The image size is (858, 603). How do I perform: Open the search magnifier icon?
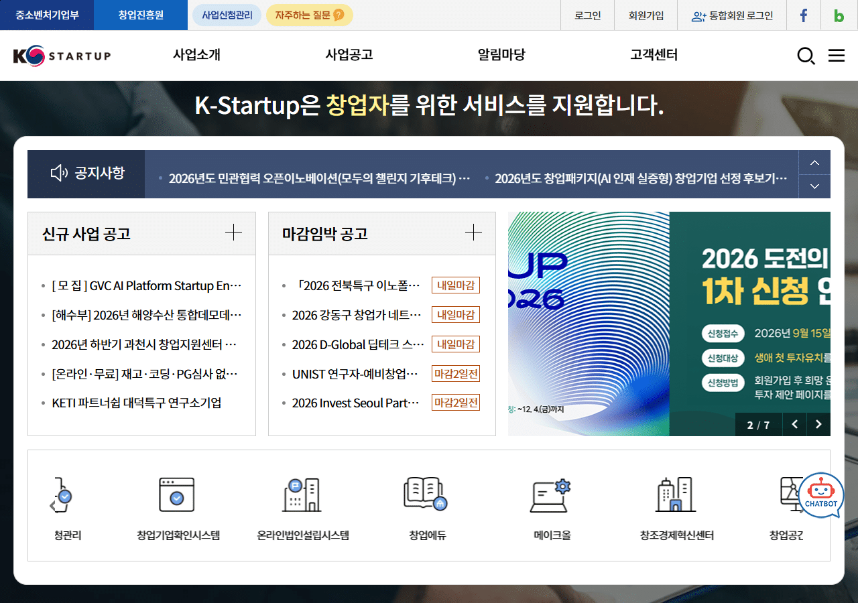tap(806, 56)
